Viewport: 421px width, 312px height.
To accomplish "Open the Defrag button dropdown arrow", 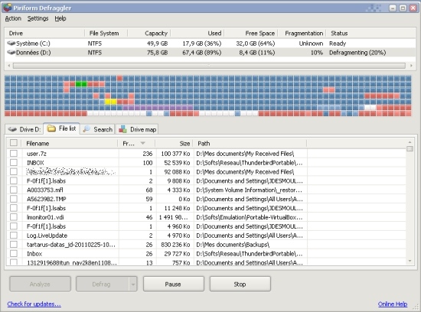I will tap(133, 284).
